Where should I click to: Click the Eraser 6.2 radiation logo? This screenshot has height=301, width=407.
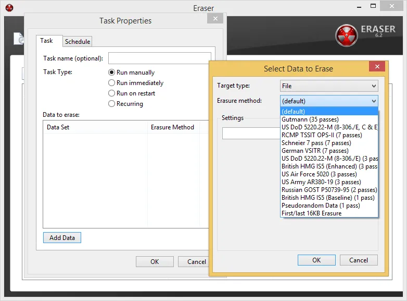(x=346, y=35)
